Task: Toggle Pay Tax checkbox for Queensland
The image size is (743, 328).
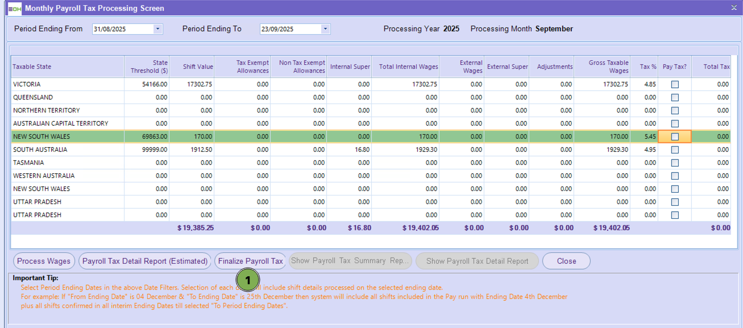Action: click(675, 97)
